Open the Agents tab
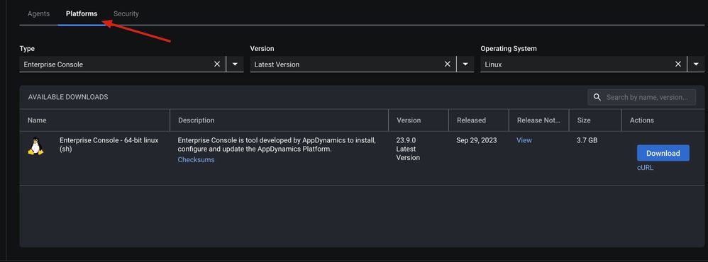The image size is (708, 262). coord(38,13)
